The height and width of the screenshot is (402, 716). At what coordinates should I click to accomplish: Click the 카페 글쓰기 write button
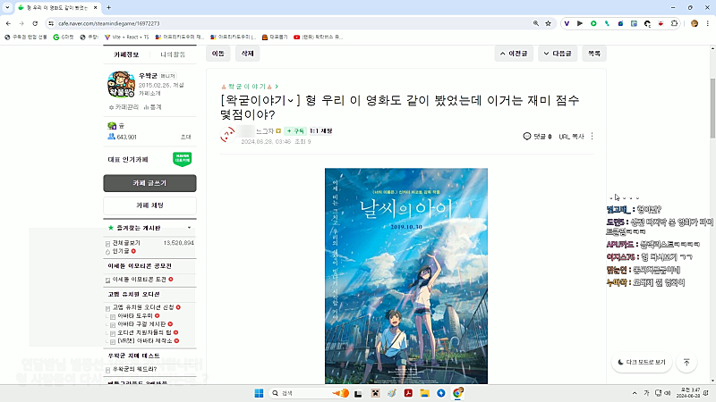(x=149, y=183)
